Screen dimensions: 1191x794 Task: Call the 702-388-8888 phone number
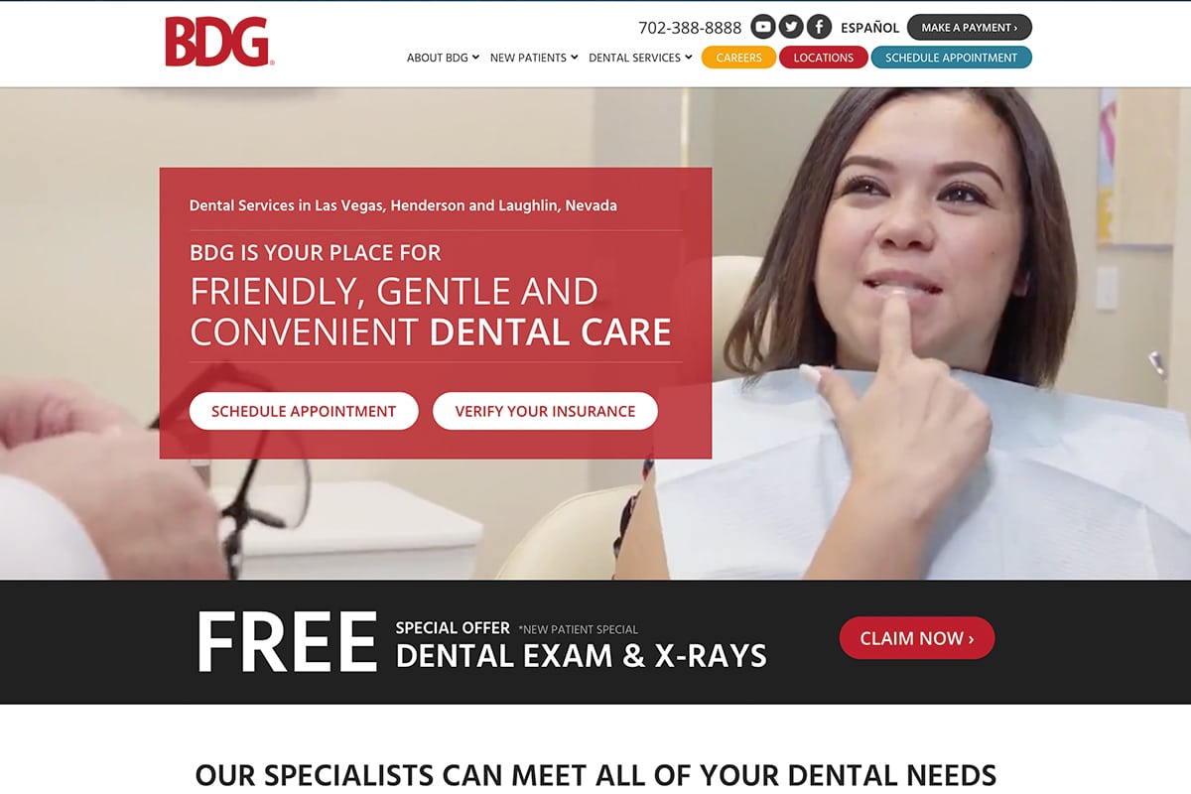(690, 28)
